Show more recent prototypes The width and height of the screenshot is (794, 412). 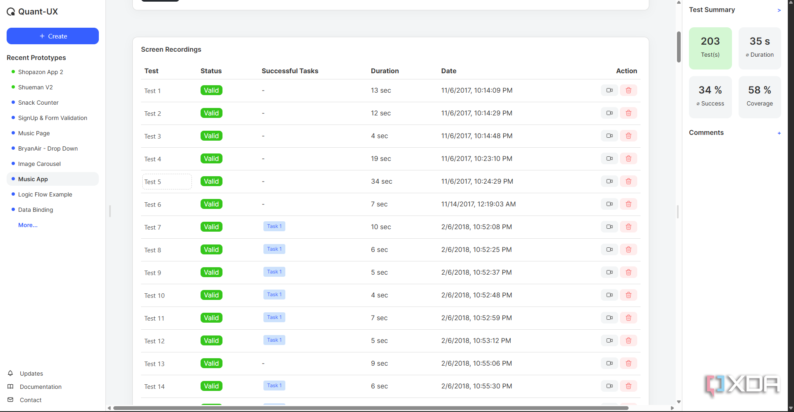tap(28, 225)
